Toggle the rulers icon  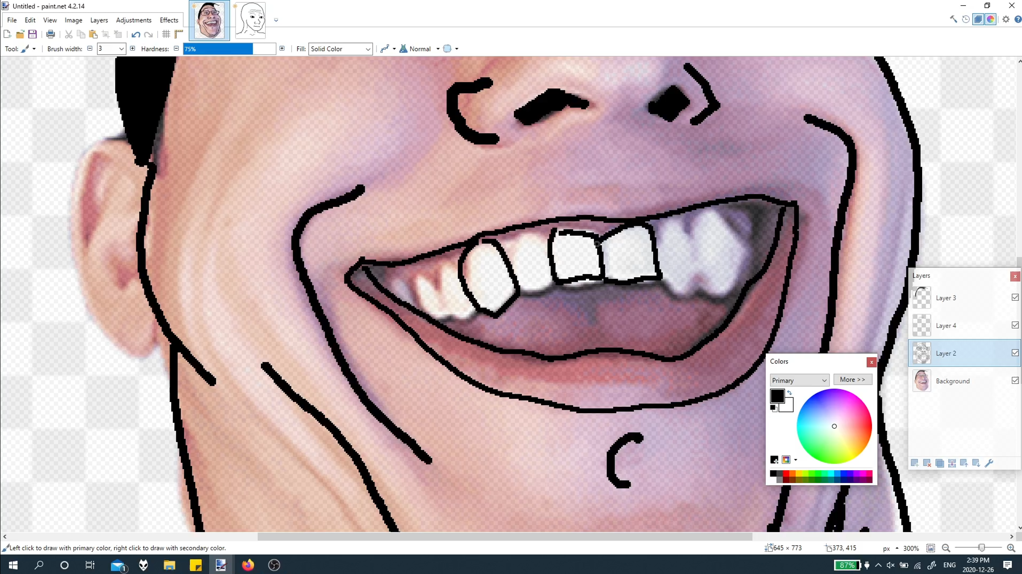pos(179,34)
